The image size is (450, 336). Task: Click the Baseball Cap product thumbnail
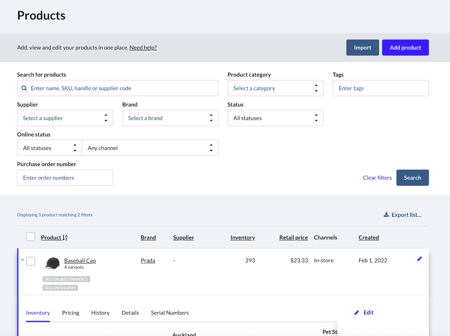tap(52, 263)
